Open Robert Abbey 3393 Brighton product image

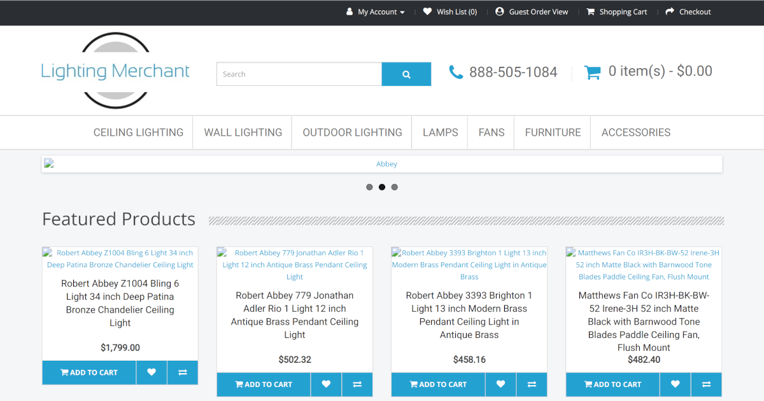coord(469,265)
